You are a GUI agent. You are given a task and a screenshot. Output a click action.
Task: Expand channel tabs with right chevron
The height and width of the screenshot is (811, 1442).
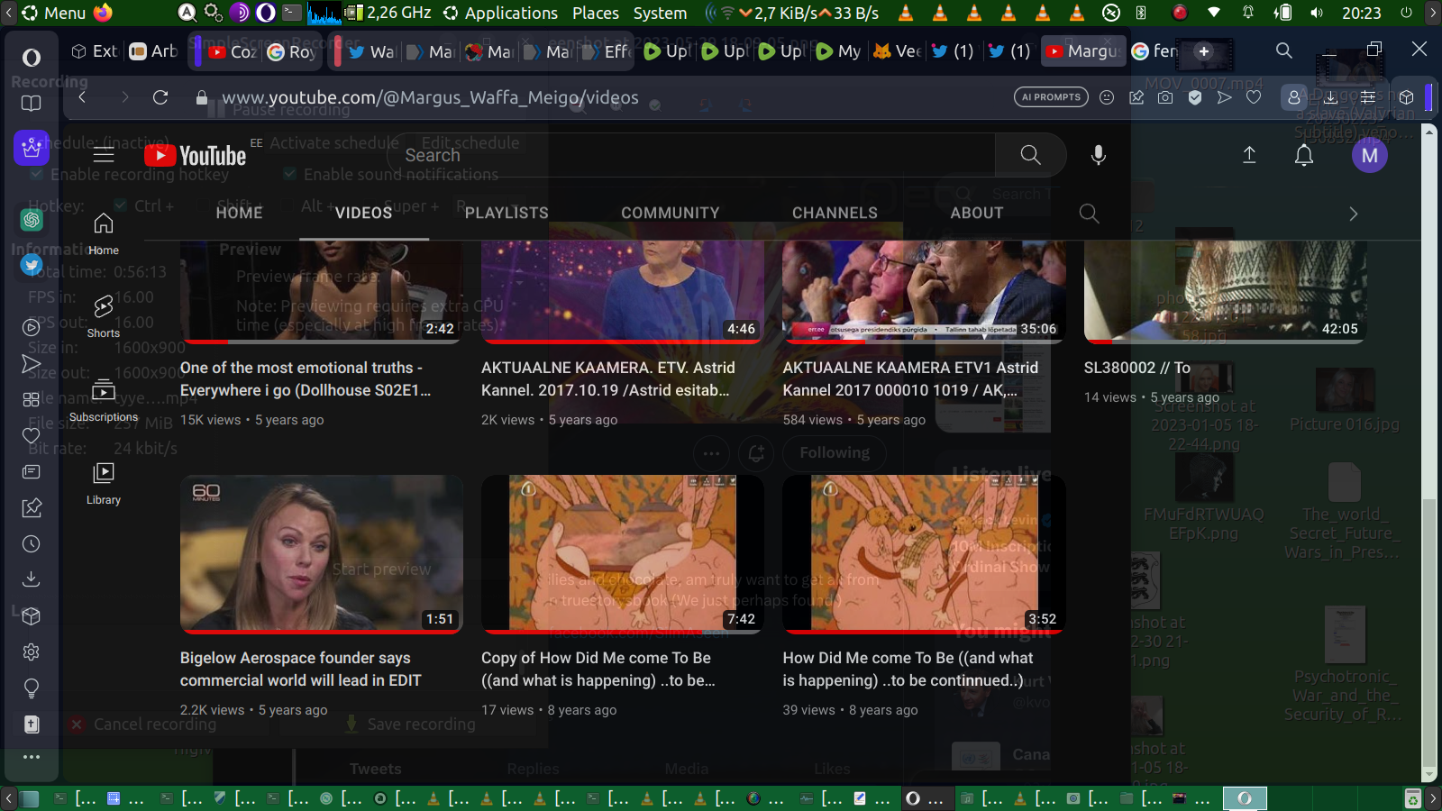1353,214
